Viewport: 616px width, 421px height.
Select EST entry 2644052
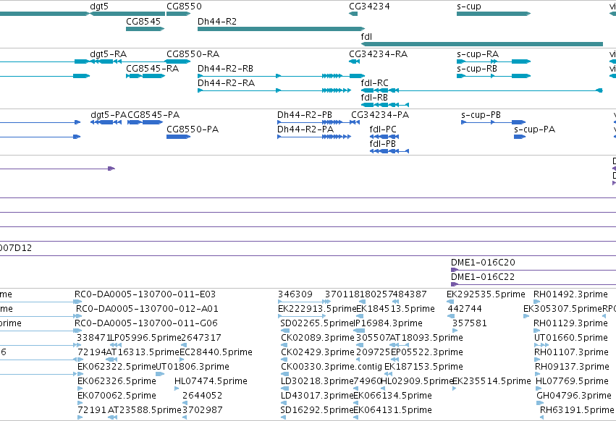click(203, 396)
